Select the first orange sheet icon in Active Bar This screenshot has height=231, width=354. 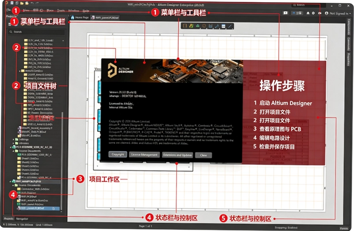pyautogui.click(x=184, y=26)
